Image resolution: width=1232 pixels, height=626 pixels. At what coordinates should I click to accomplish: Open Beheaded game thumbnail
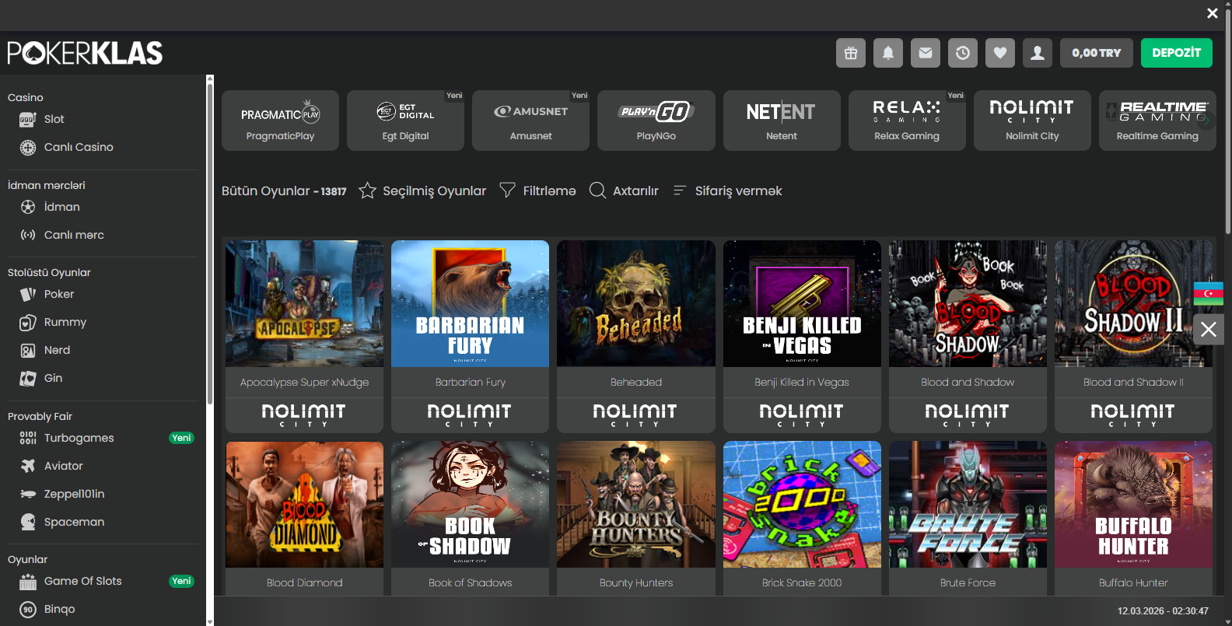tap(636, 303)
